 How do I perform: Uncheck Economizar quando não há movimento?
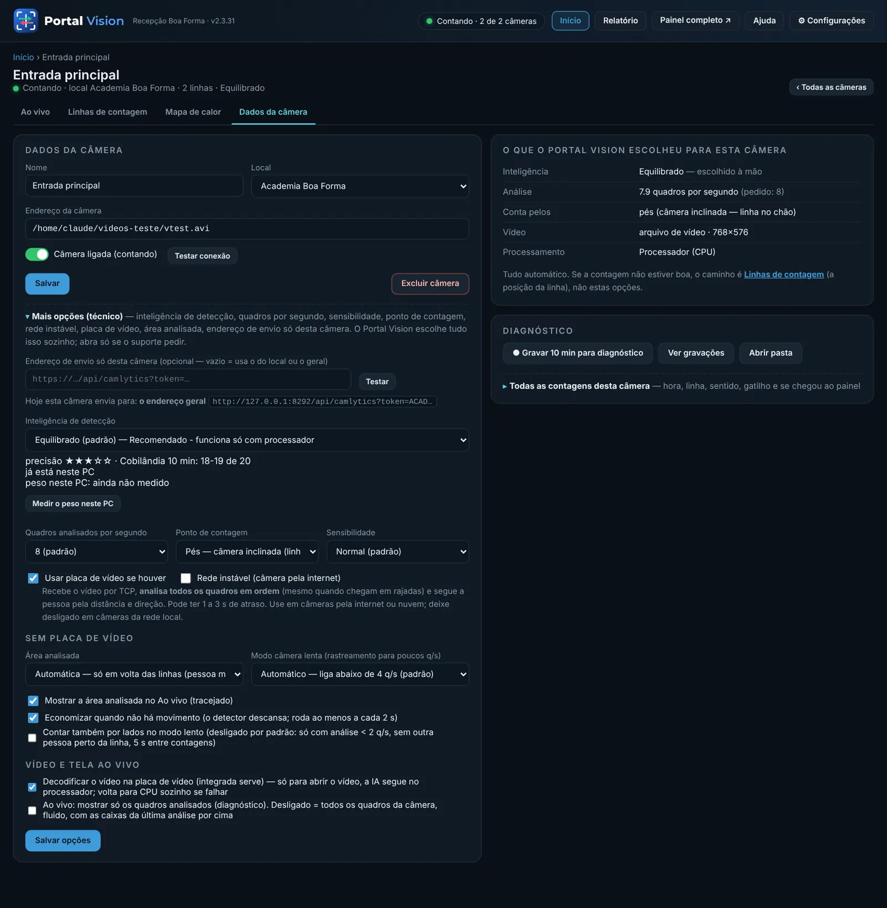tap(33, 718)
